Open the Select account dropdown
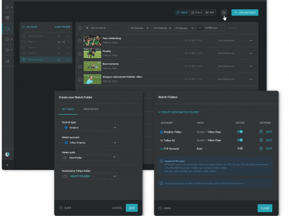The image size is (289, 216). point(90,143)
